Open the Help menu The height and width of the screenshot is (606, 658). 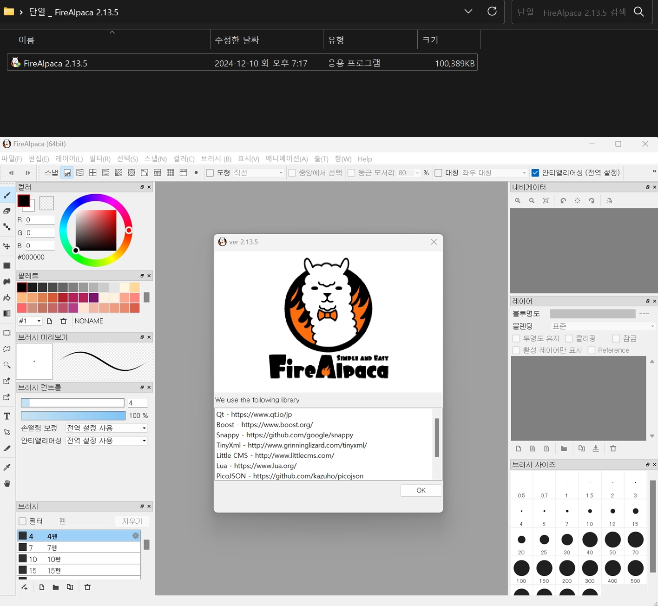coord(365,159)
